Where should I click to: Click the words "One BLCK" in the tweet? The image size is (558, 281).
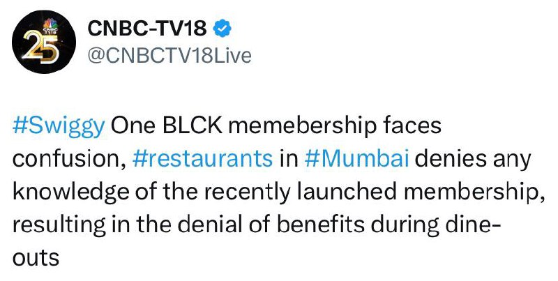[x=167, y=126]
